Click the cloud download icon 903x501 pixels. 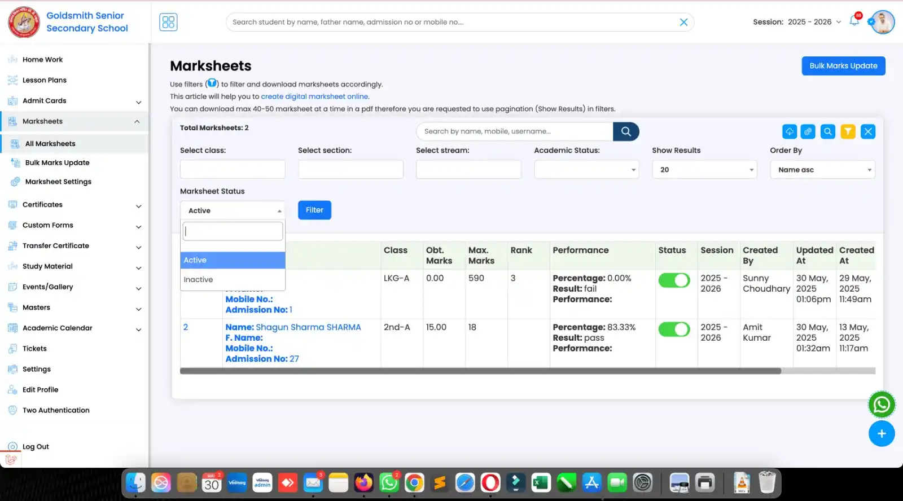789,131
